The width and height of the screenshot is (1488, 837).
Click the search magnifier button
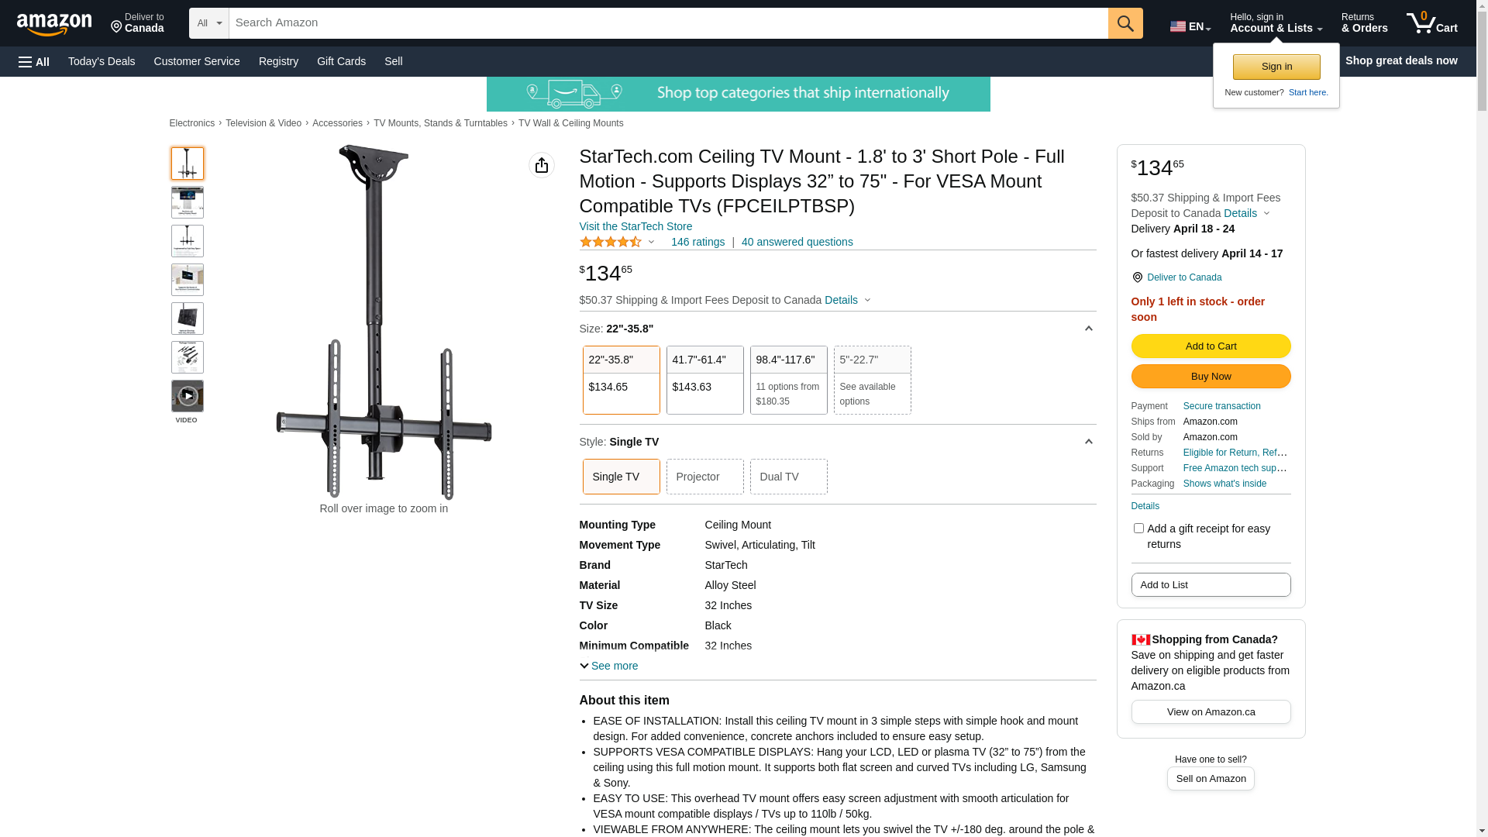(1125, 23)
